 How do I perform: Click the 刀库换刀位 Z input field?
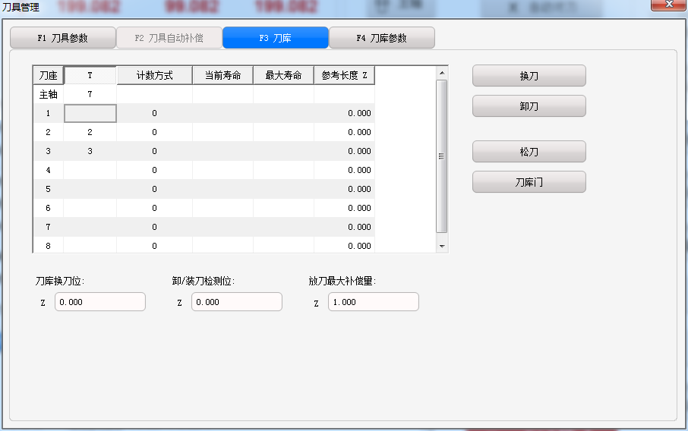99,302
